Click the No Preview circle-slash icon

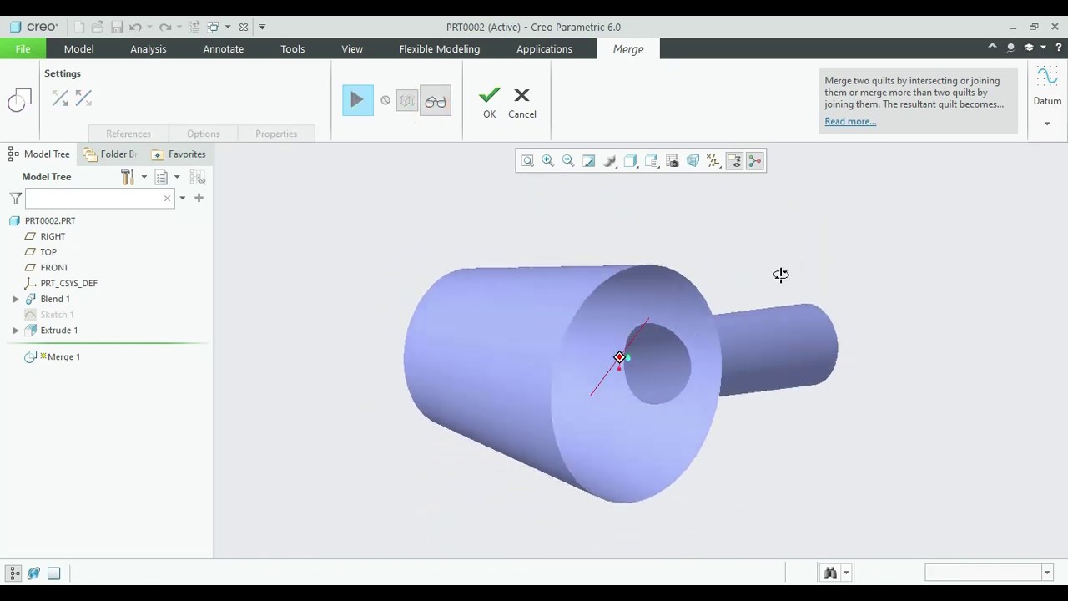click(x=385, y=101)
